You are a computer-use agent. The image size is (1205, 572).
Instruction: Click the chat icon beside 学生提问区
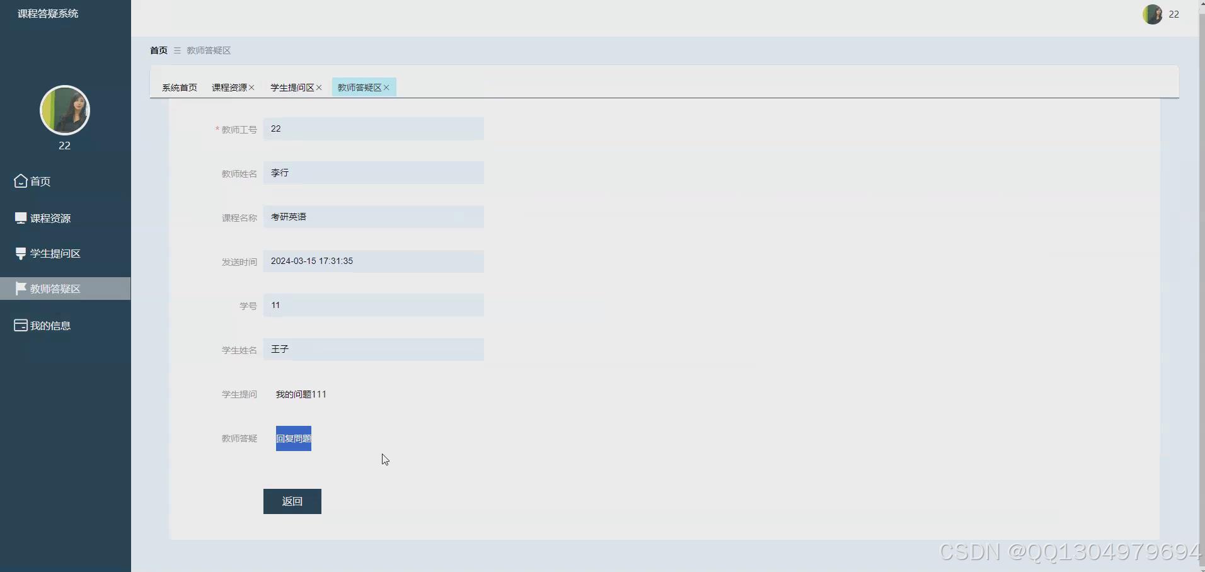click(x=21, y=253)
